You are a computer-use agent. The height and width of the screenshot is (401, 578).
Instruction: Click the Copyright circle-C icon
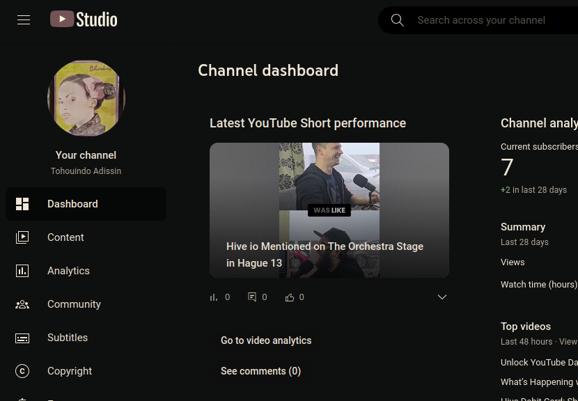22,371
